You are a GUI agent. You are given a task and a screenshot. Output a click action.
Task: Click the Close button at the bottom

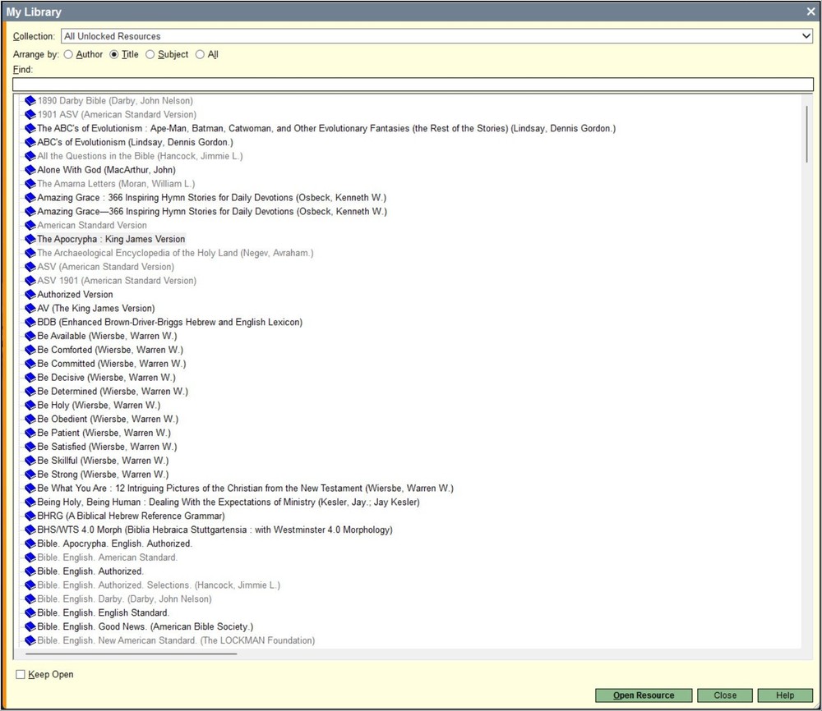(725, 695)
